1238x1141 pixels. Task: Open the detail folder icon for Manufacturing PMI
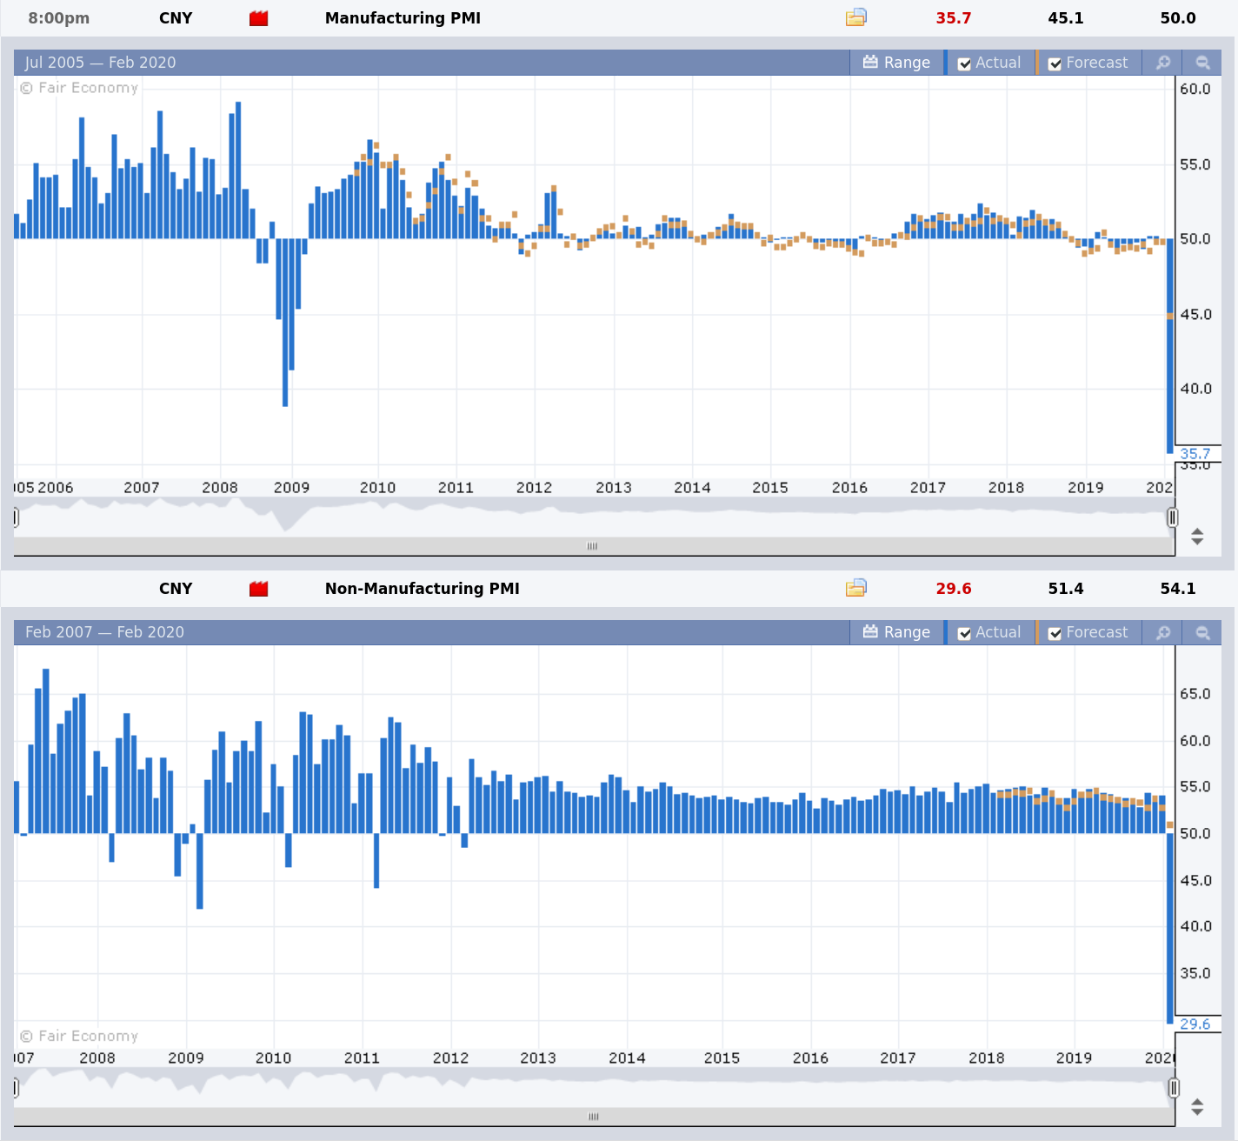[x=856, y=17]
